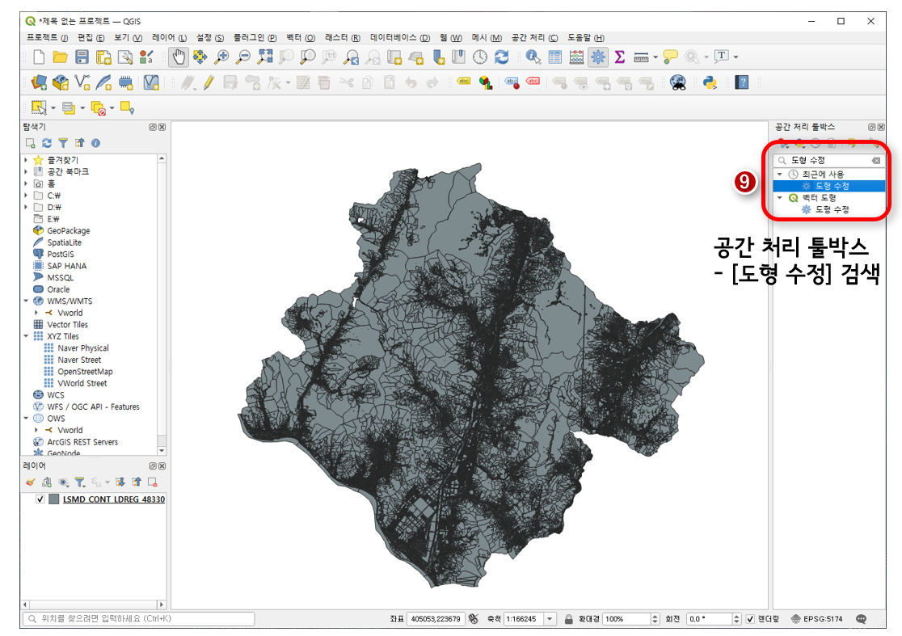
Task: Select the Identify Features tool
Action: tap(533, 57)
